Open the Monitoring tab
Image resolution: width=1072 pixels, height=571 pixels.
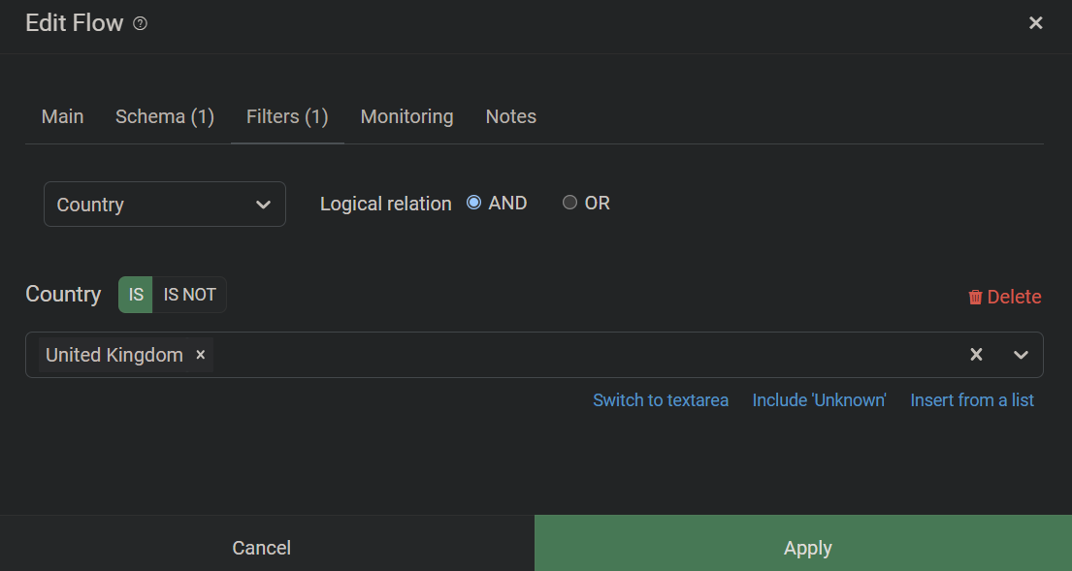(406, 116)
